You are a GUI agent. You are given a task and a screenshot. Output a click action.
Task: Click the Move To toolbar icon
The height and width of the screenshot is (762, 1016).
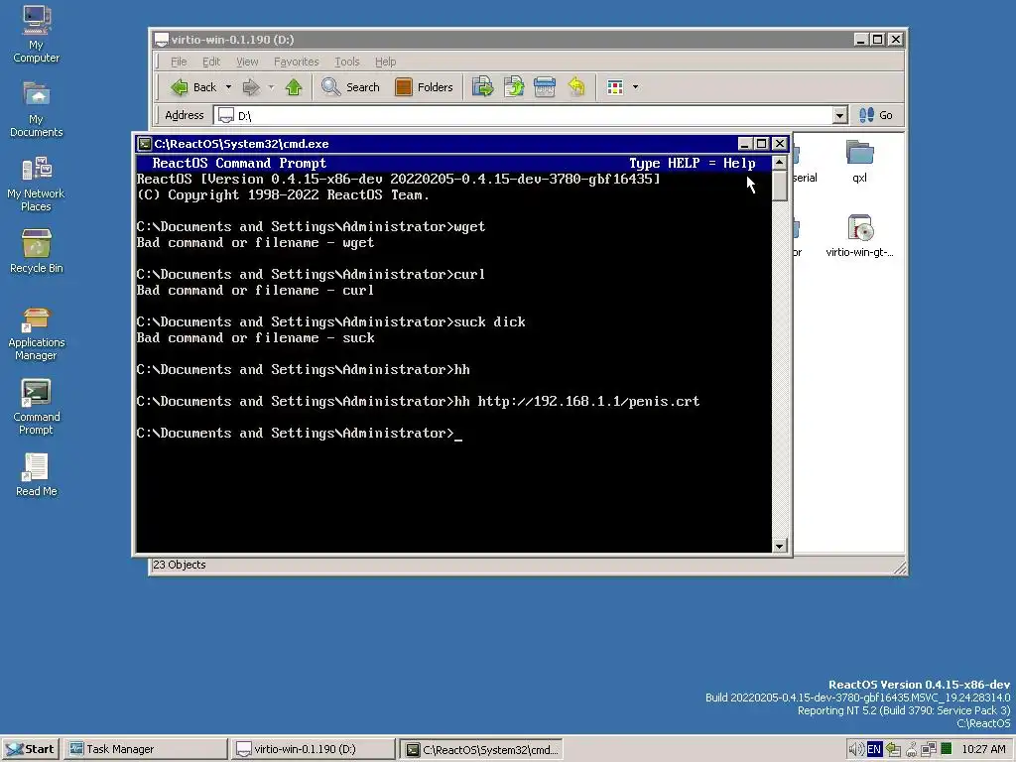(x=483, y=87)
